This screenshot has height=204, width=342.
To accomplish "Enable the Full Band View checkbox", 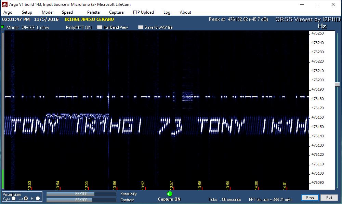I will [x=100, y=27].
